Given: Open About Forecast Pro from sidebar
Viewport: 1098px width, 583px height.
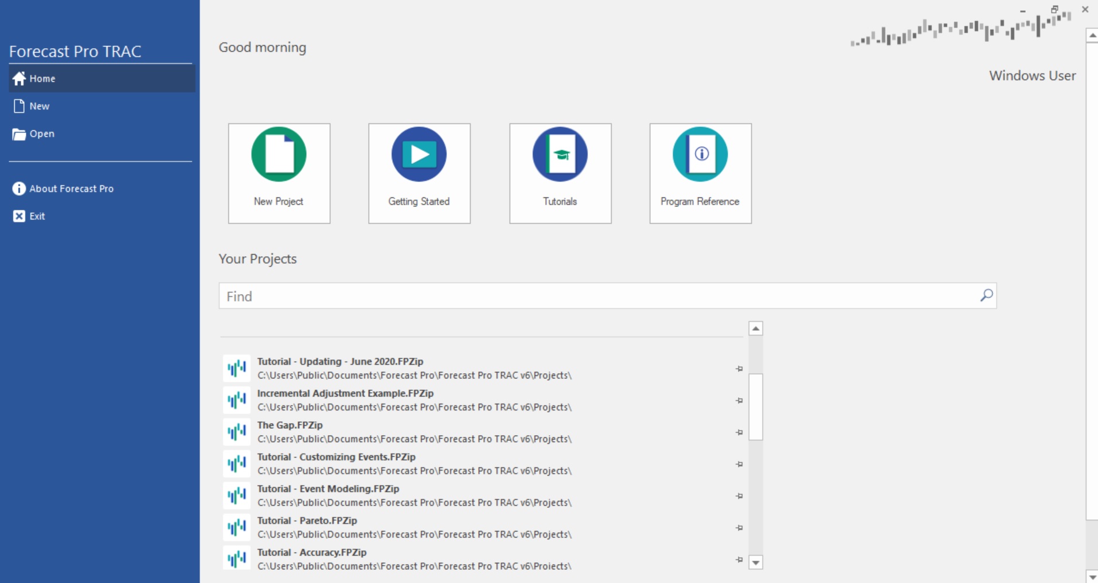Looking at the screenshot, I should click(x=102, y=189).
